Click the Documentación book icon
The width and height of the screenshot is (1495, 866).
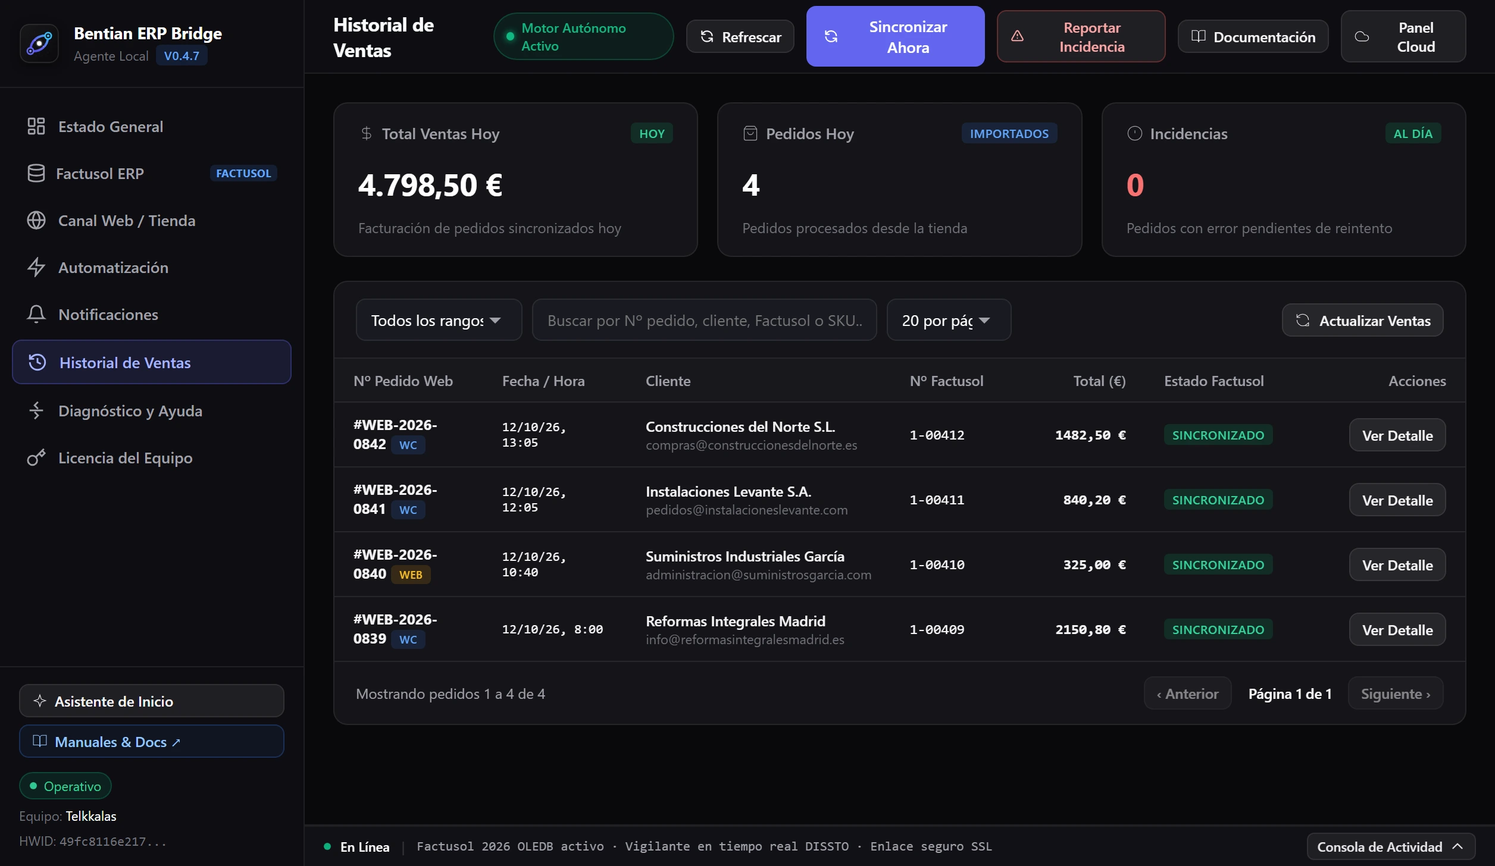(x=1199, y=36)
